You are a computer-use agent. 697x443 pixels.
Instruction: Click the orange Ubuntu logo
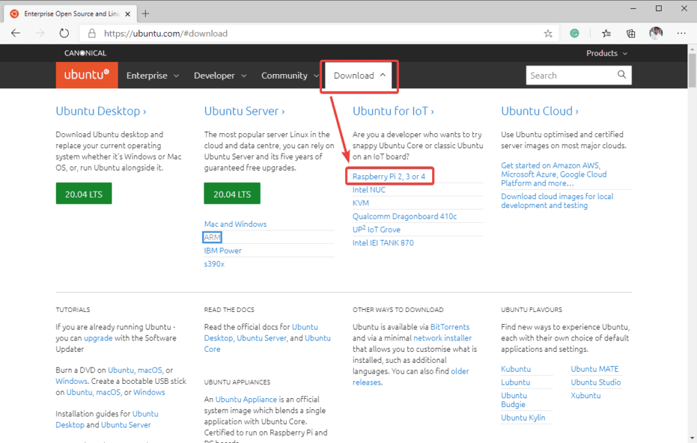pos(86,75)
